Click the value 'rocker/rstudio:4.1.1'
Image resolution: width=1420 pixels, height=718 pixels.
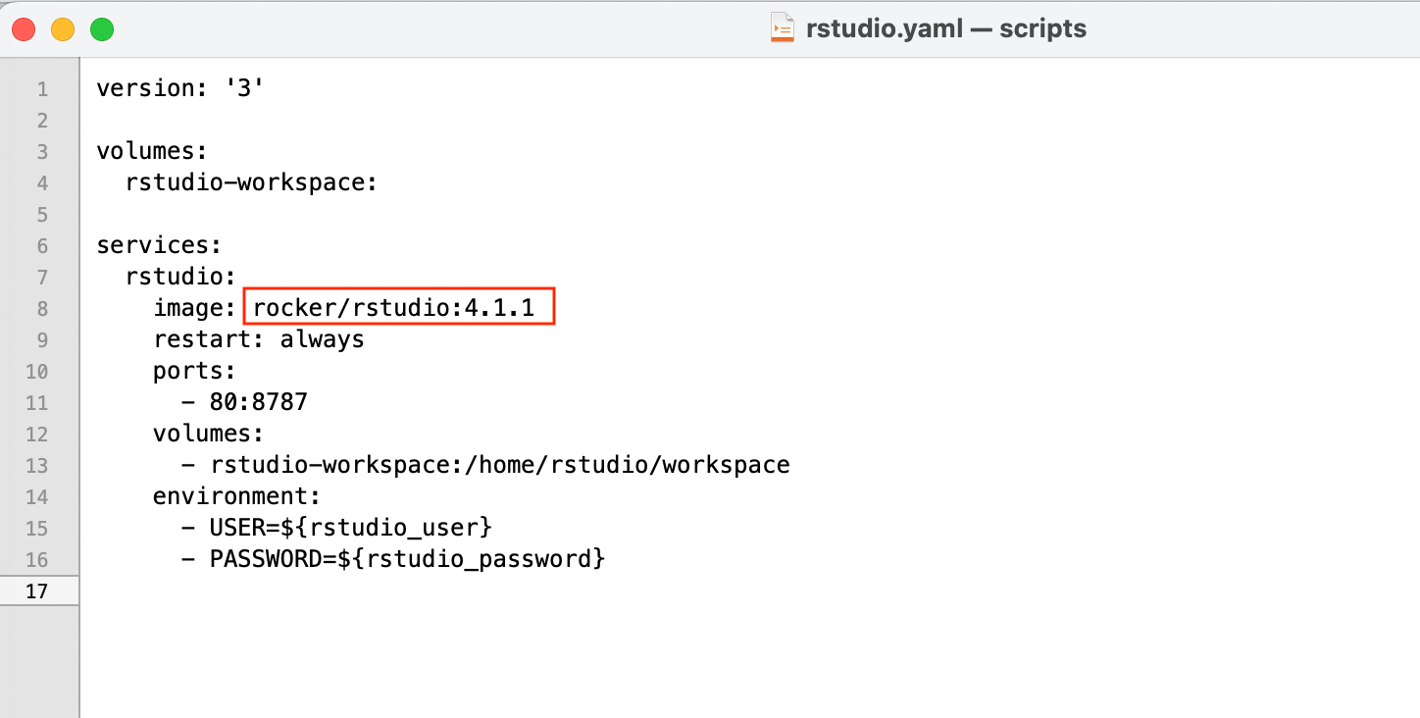[x=393, y=308]
